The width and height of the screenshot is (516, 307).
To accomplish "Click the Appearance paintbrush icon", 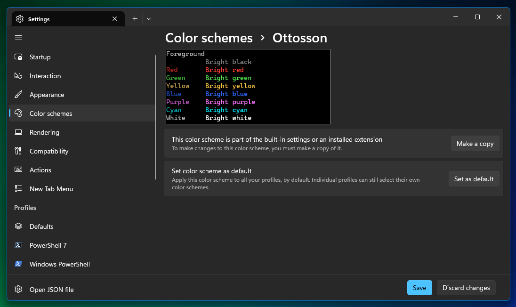I will tap(18, 95).
